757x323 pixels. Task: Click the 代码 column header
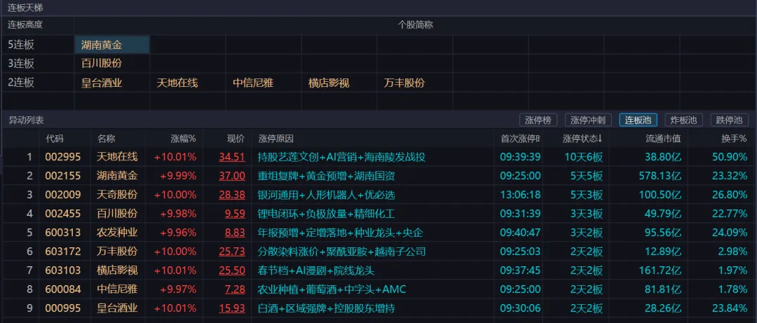click(x=55, y=139)
